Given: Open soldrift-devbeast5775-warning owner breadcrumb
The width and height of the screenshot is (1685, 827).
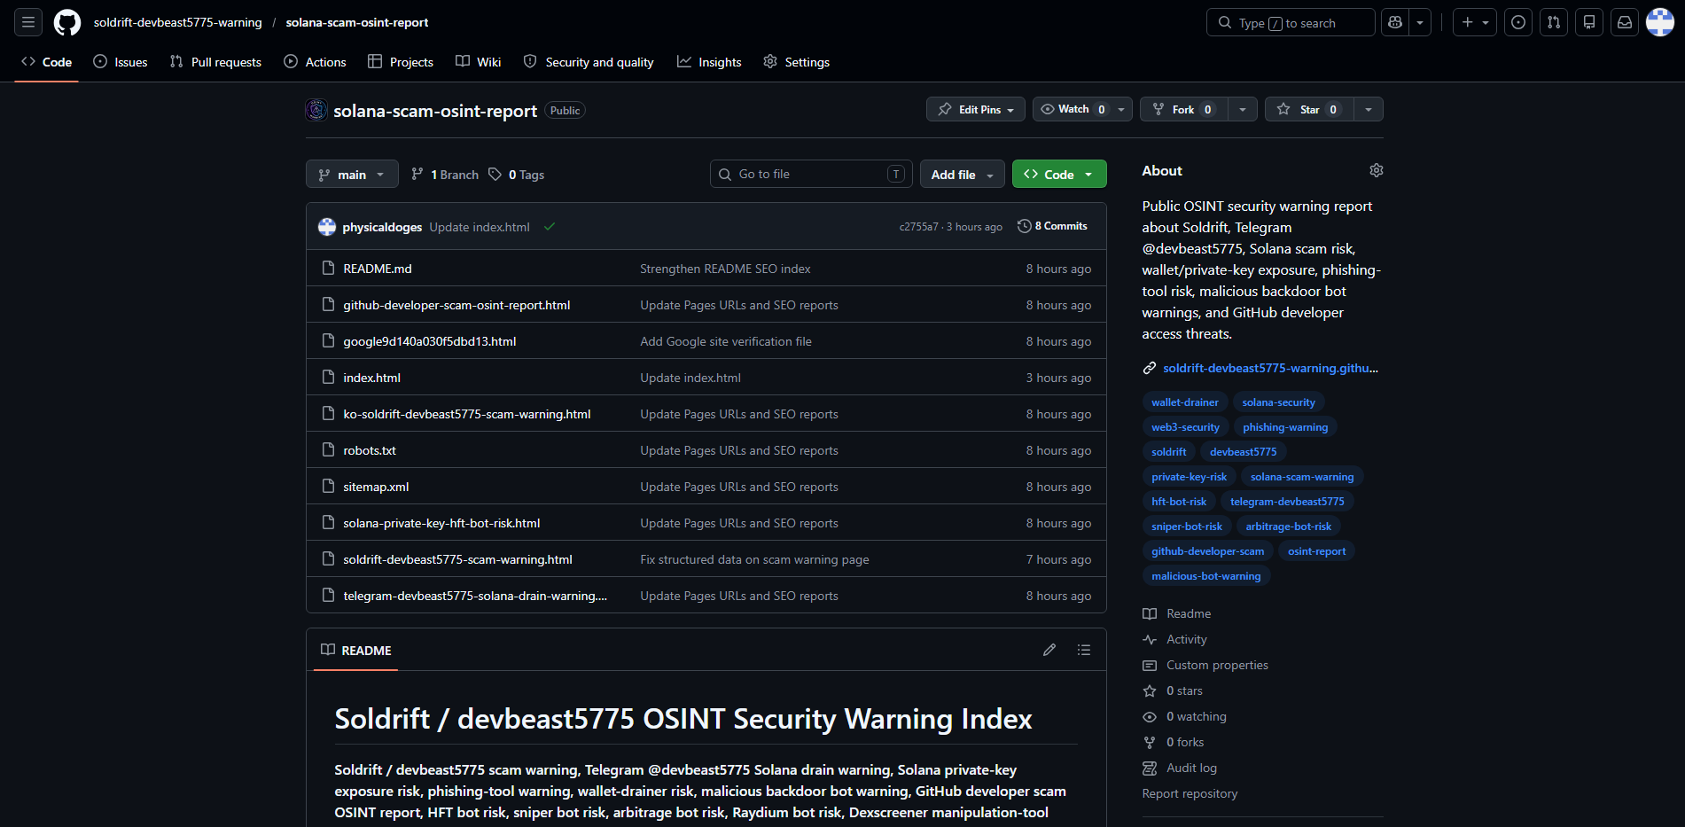Looking at the screenshot, I should click(177, 22).
